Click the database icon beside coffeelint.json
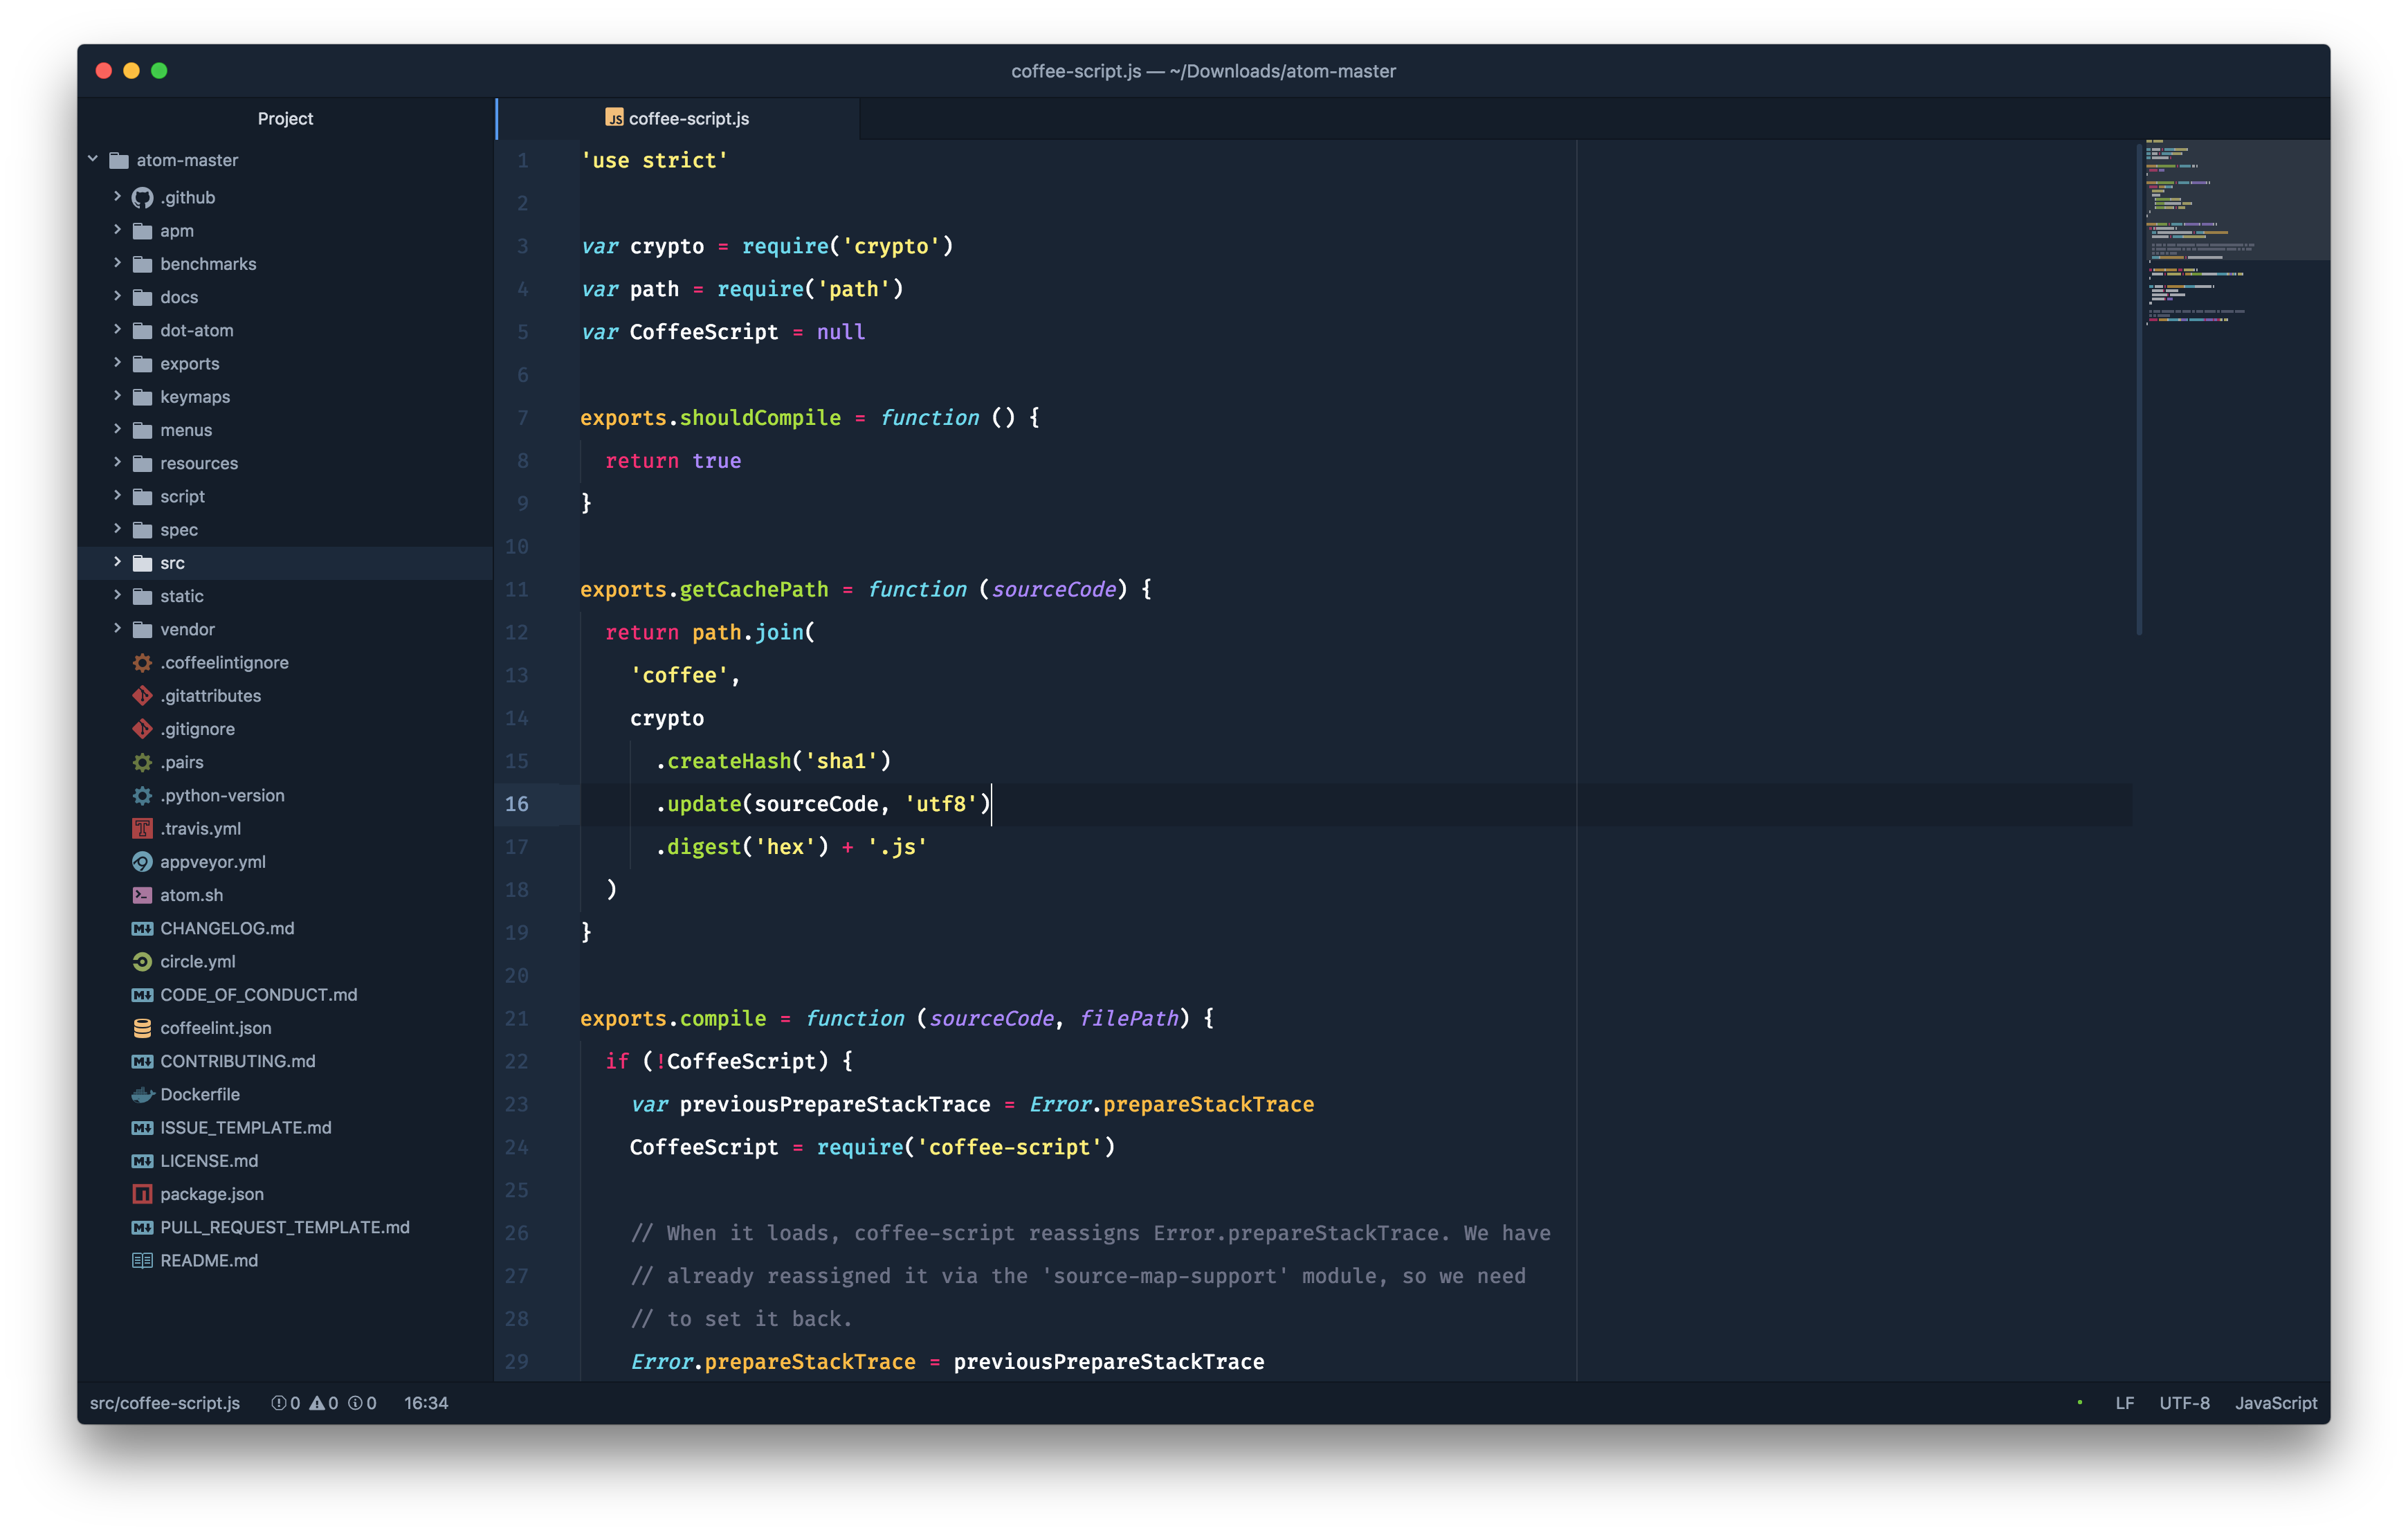The height and width of the screenshot is (1535, 2408). 143,1028
